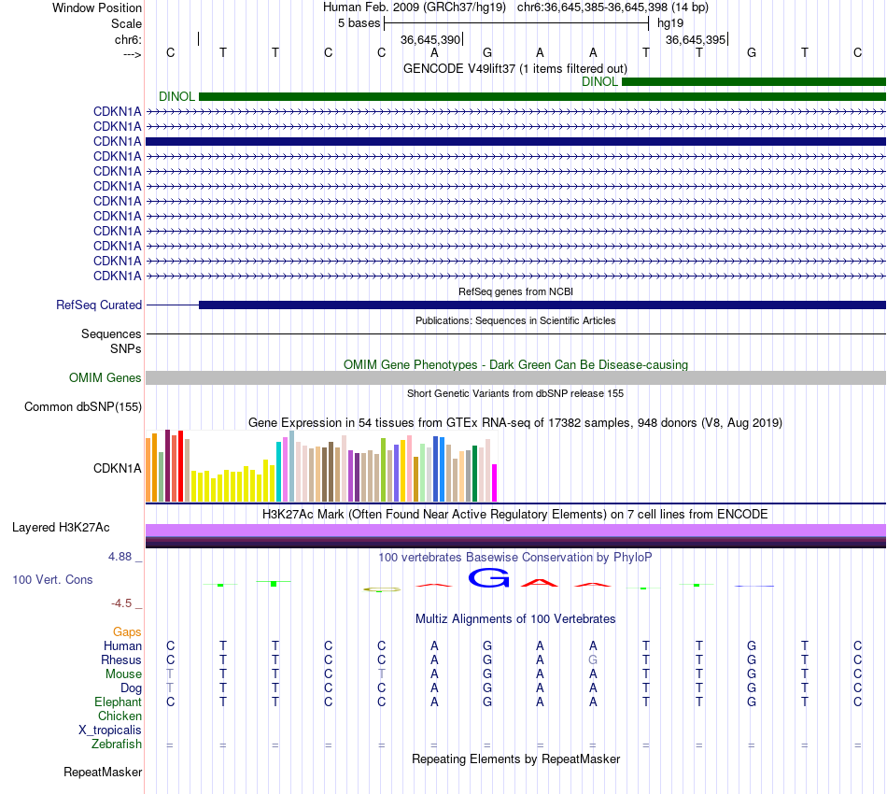The image size is (887, 794).
Task: Click the Dog alignment row label
Action: [131, 688]
